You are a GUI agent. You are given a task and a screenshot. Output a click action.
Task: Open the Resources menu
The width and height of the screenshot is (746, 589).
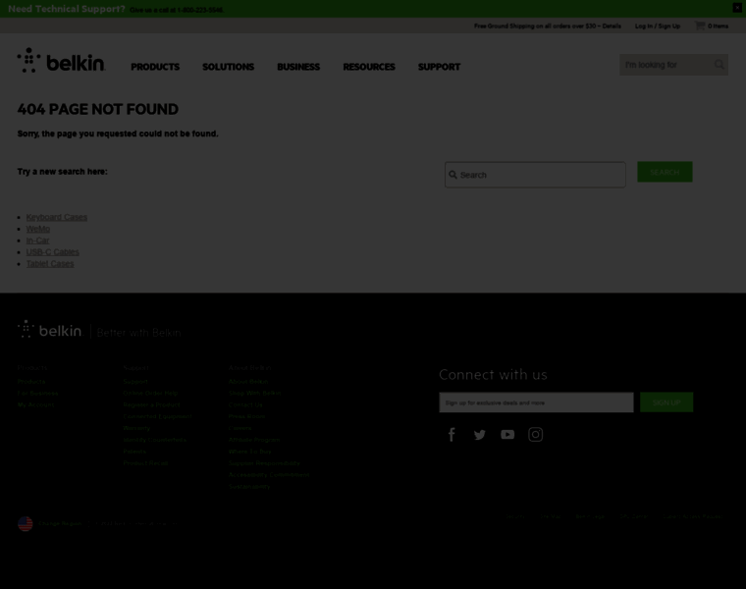369,67
